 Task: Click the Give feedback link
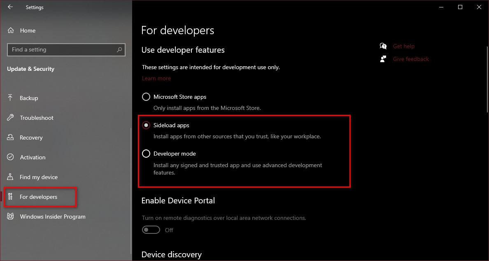coord(411,59)
